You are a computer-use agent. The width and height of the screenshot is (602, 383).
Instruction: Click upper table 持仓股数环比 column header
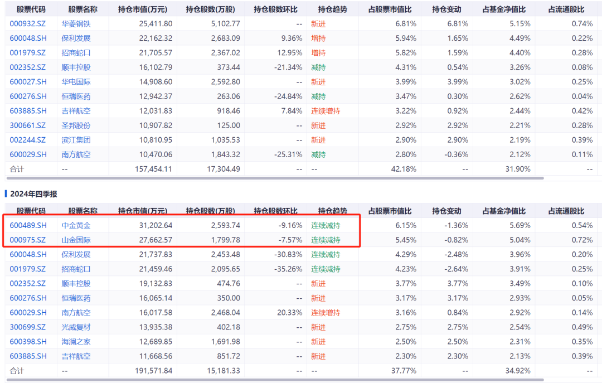(275, 9)
